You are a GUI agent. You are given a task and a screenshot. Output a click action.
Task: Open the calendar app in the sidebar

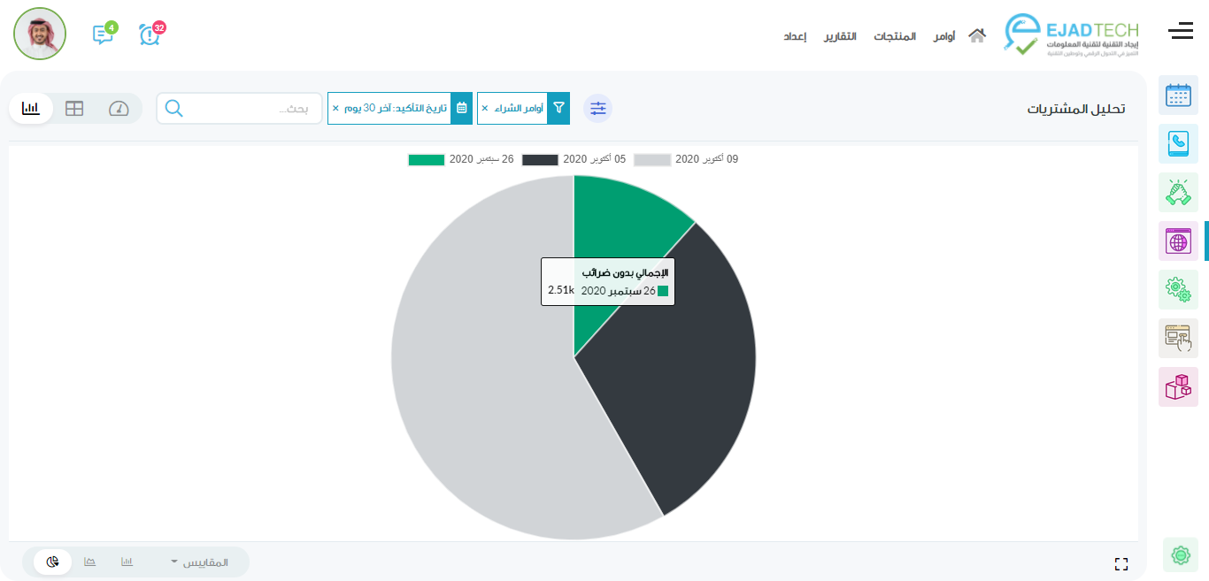click(1178, 96)
